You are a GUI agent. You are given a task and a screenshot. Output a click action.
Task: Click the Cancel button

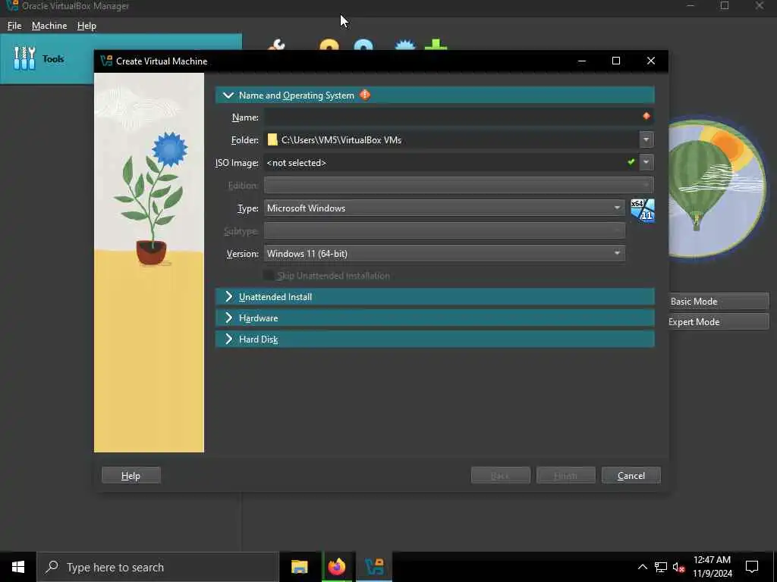tap(631, 476)
